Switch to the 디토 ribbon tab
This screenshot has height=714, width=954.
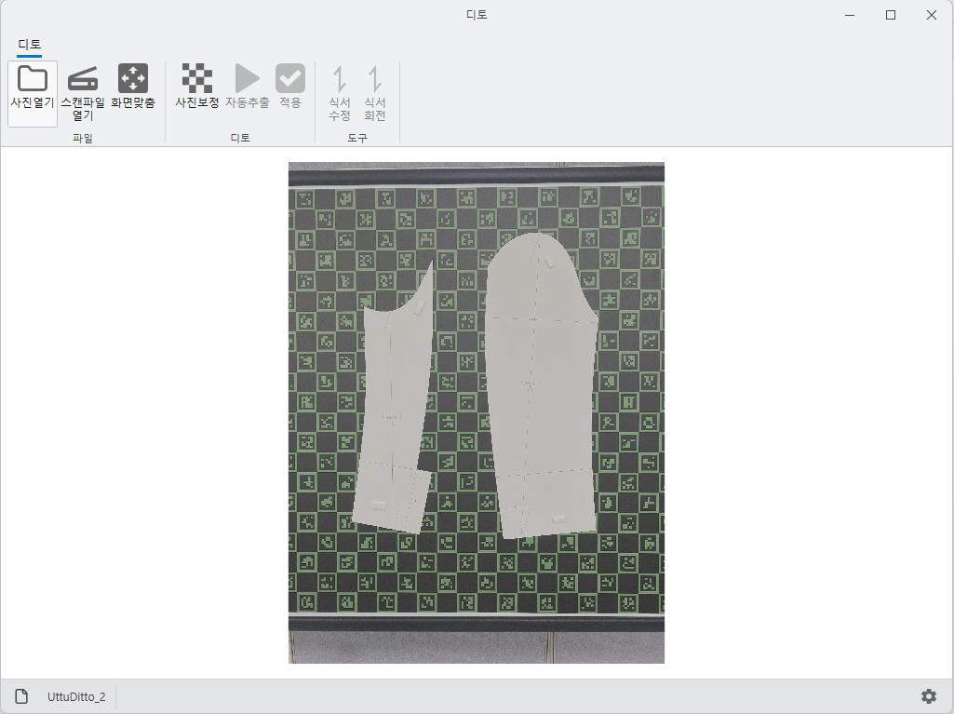pos(29,45)
